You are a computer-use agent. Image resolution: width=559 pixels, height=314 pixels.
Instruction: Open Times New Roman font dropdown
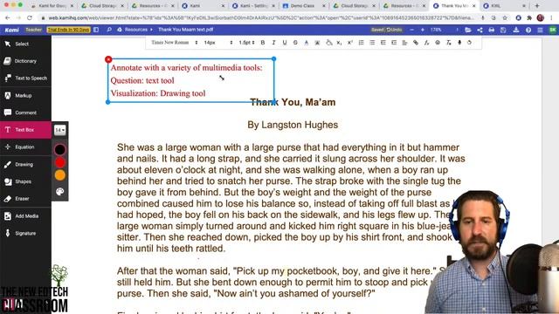pos(174,43)
